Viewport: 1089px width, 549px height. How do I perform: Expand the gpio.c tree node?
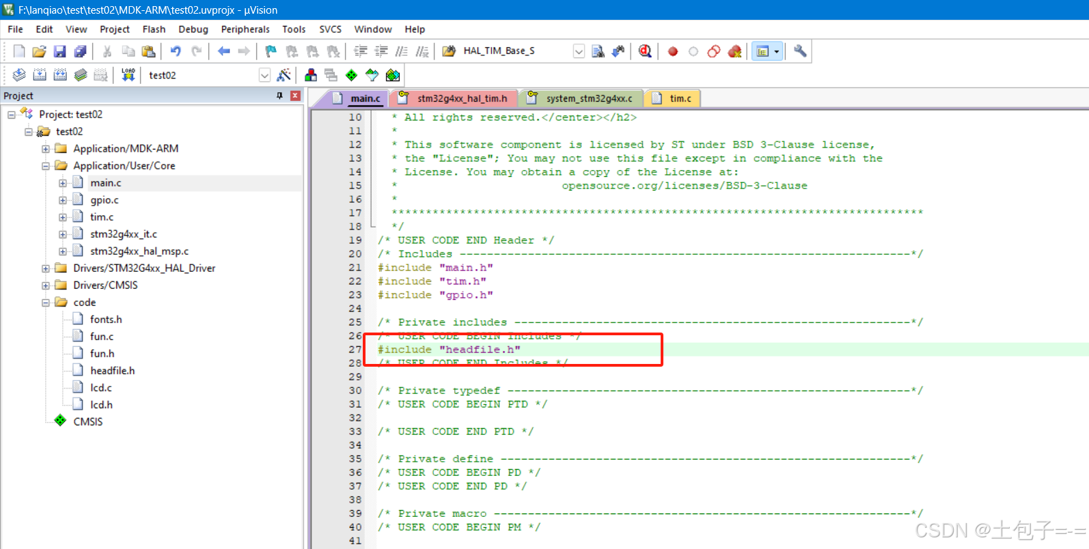coord(63,200)
